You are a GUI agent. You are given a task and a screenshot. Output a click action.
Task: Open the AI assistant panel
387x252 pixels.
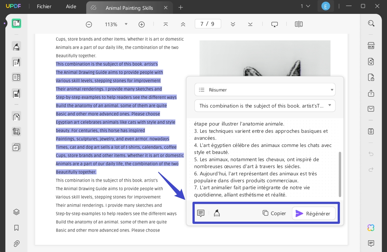click(371, 228)
